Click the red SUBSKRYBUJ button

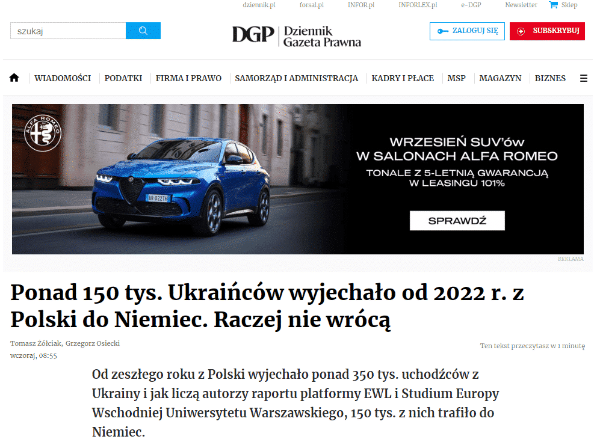pos(547,31)
